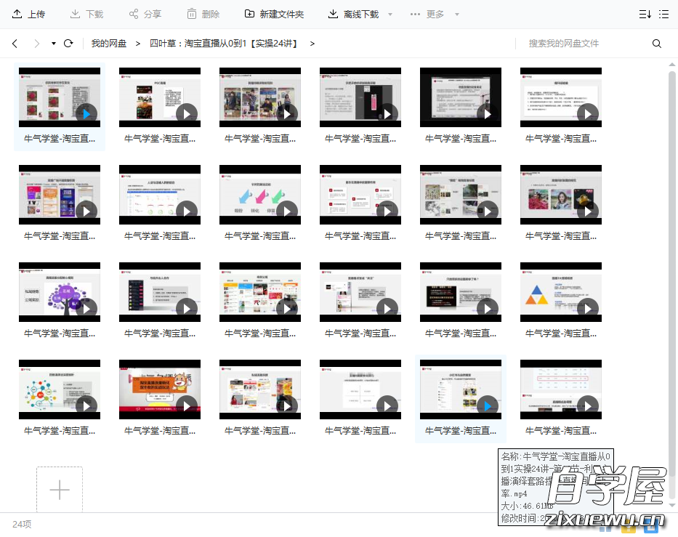The image size is (678, 537).
Task: Click the vertical scrollbar track
Action: [672, 286]
